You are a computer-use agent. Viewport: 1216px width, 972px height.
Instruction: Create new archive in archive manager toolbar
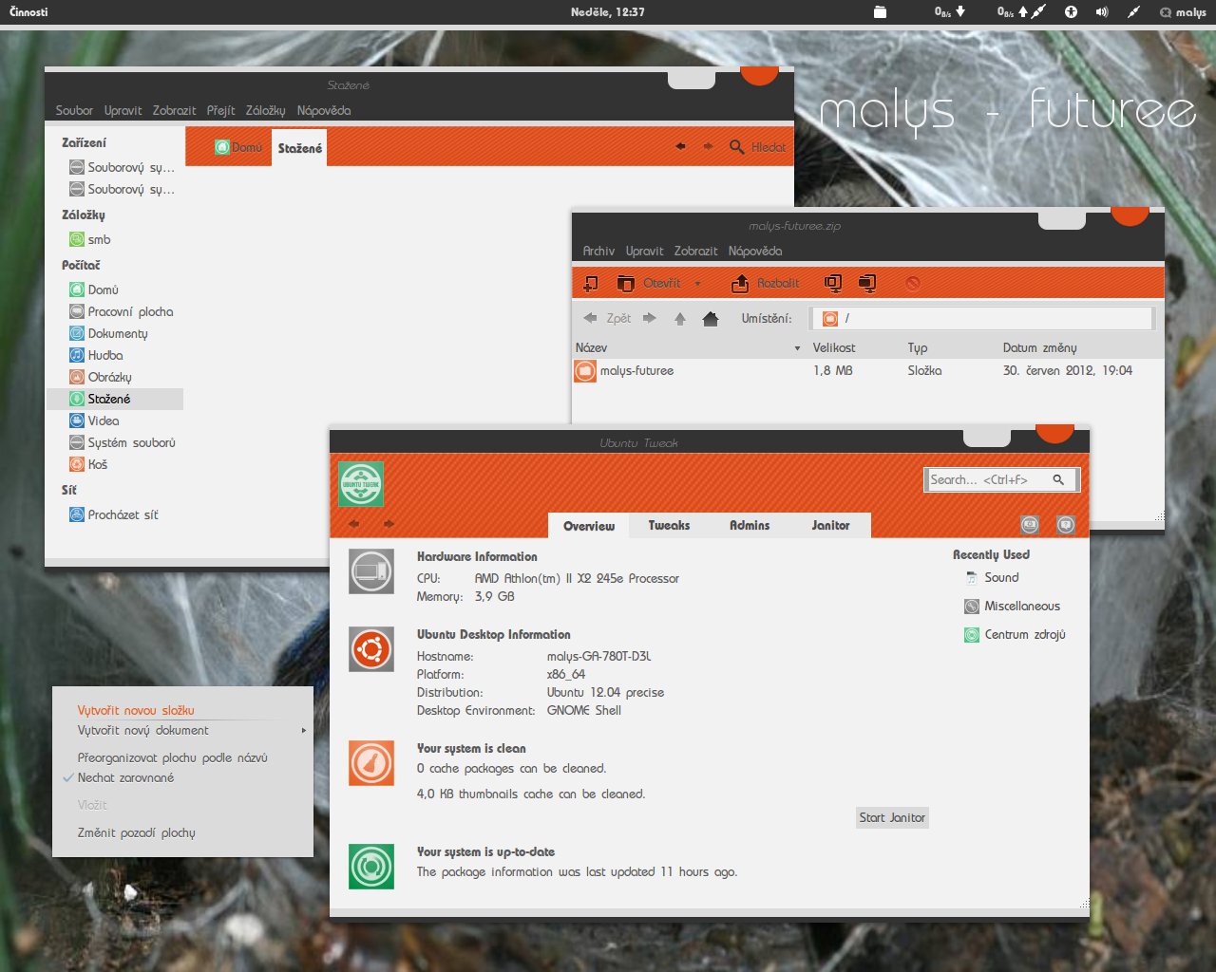tap(590, 283)
